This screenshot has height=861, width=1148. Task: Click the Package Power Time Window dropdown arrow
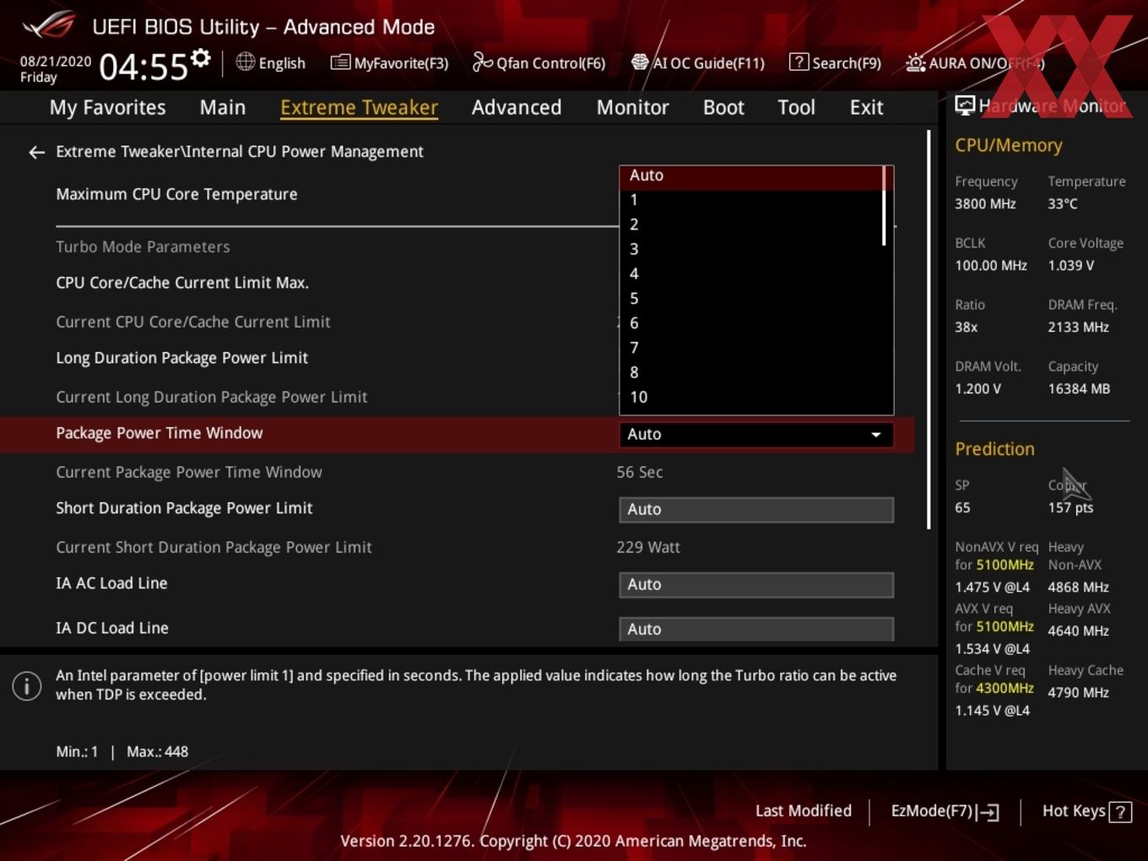point(876,435)
